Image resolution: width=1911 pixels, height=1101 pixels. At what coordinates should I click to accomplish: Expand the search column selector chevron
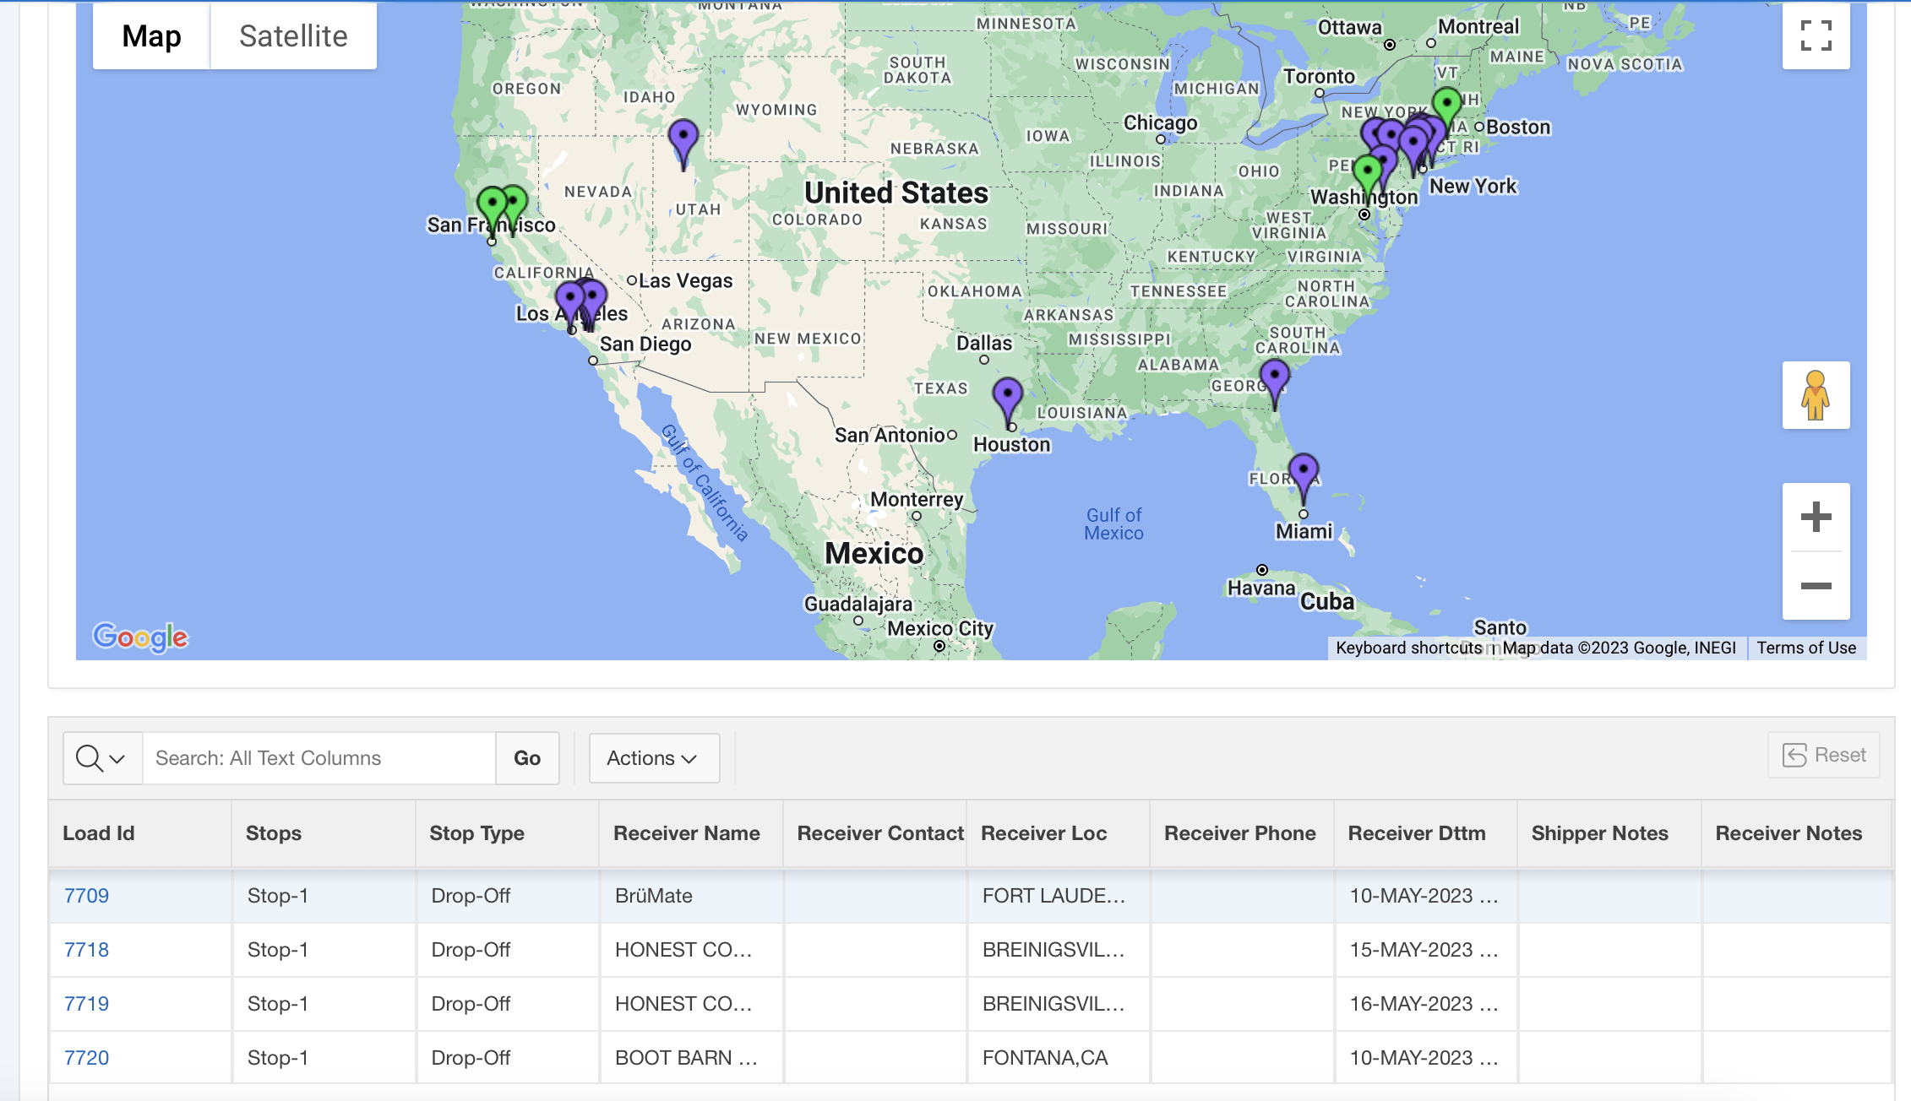pos(119,757)
